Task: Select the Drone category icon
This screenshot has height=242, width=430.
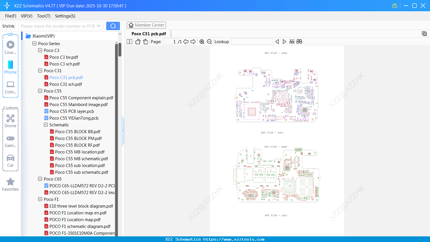Action: [10, 121]
